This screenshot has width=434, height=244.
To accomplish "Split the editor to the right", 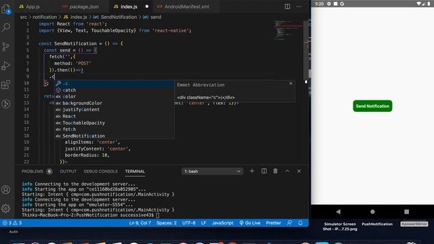I will [288, 6].
